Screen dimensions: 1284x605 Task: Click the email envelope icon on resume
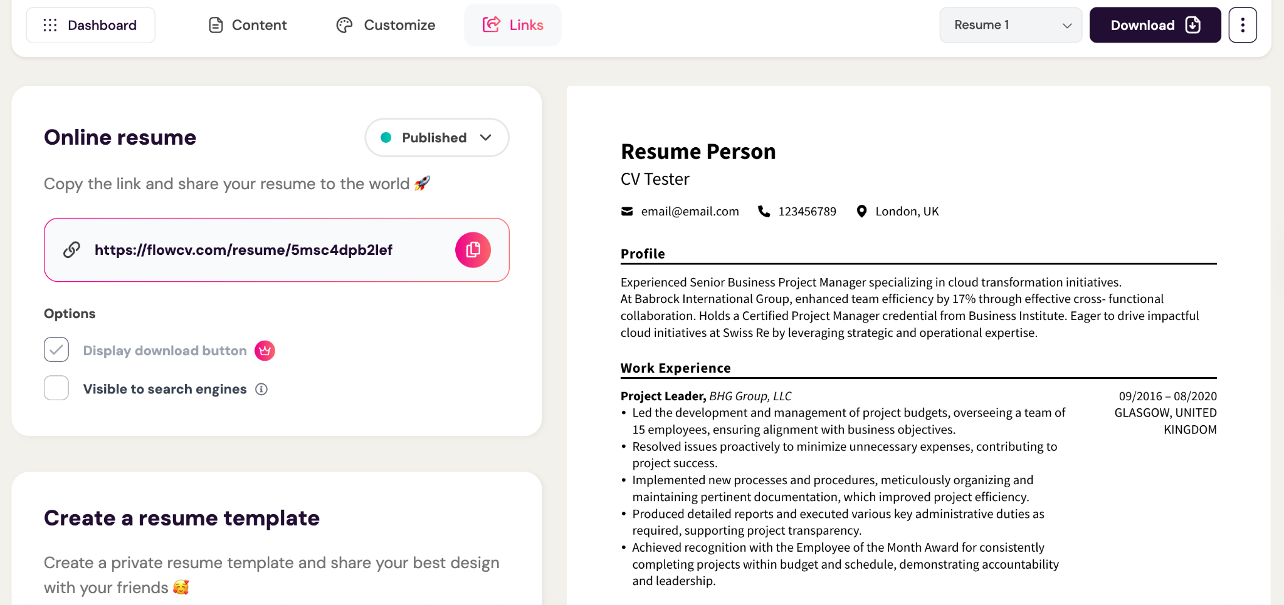tap(627, 212)
